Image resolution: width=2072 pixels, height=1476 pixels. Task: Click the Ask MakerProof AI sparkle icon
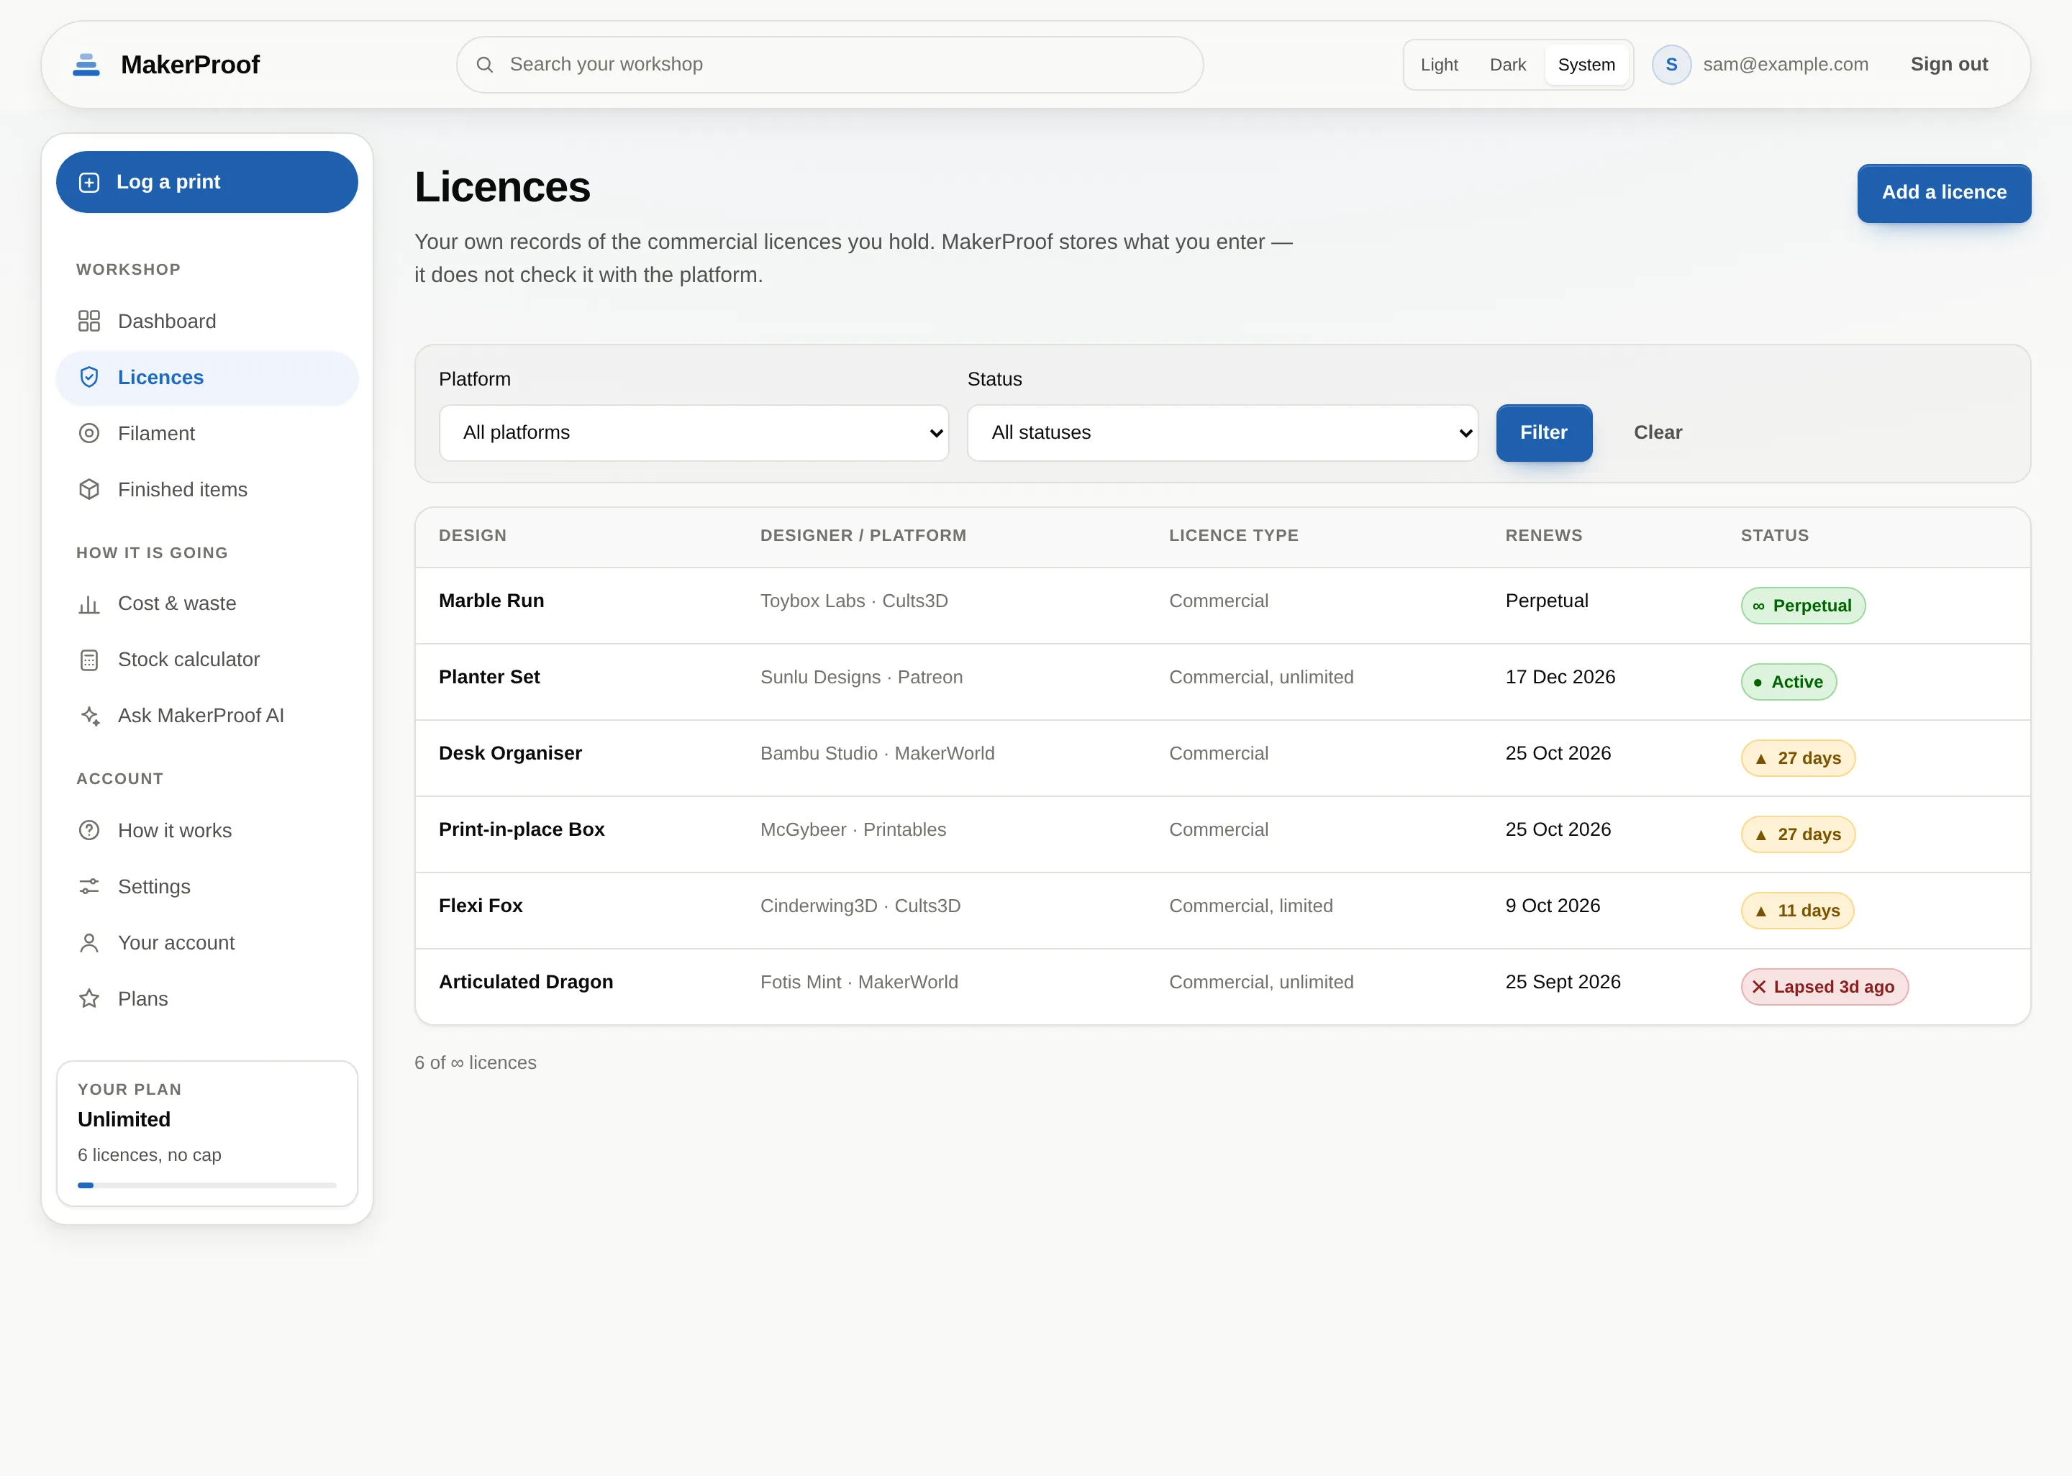(89, 716)
